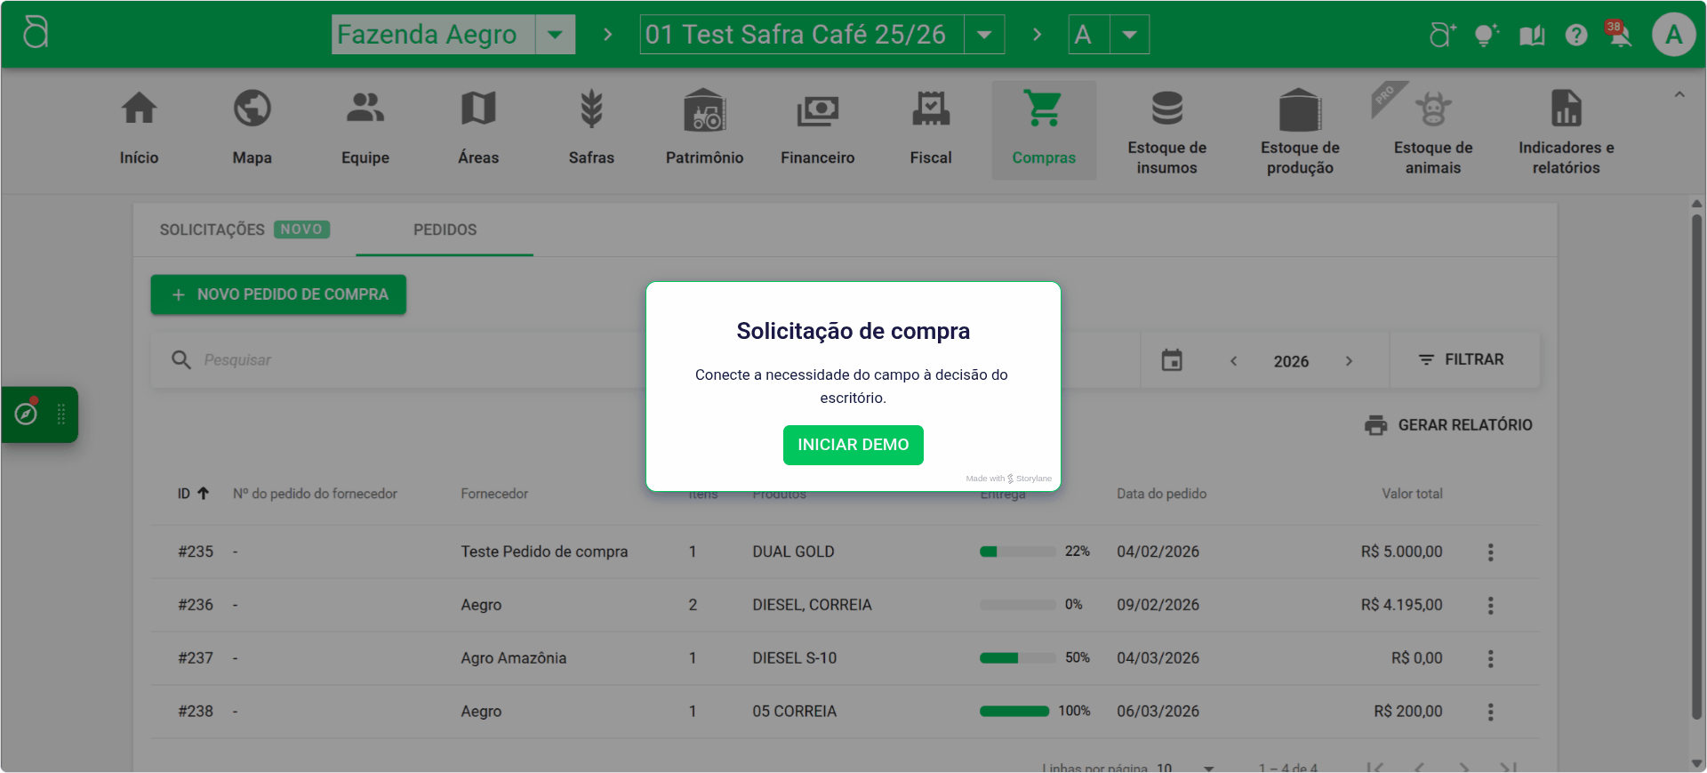Go to Patrimônio
Viewport: 1707px width, 773px height.
pos(704,130)
